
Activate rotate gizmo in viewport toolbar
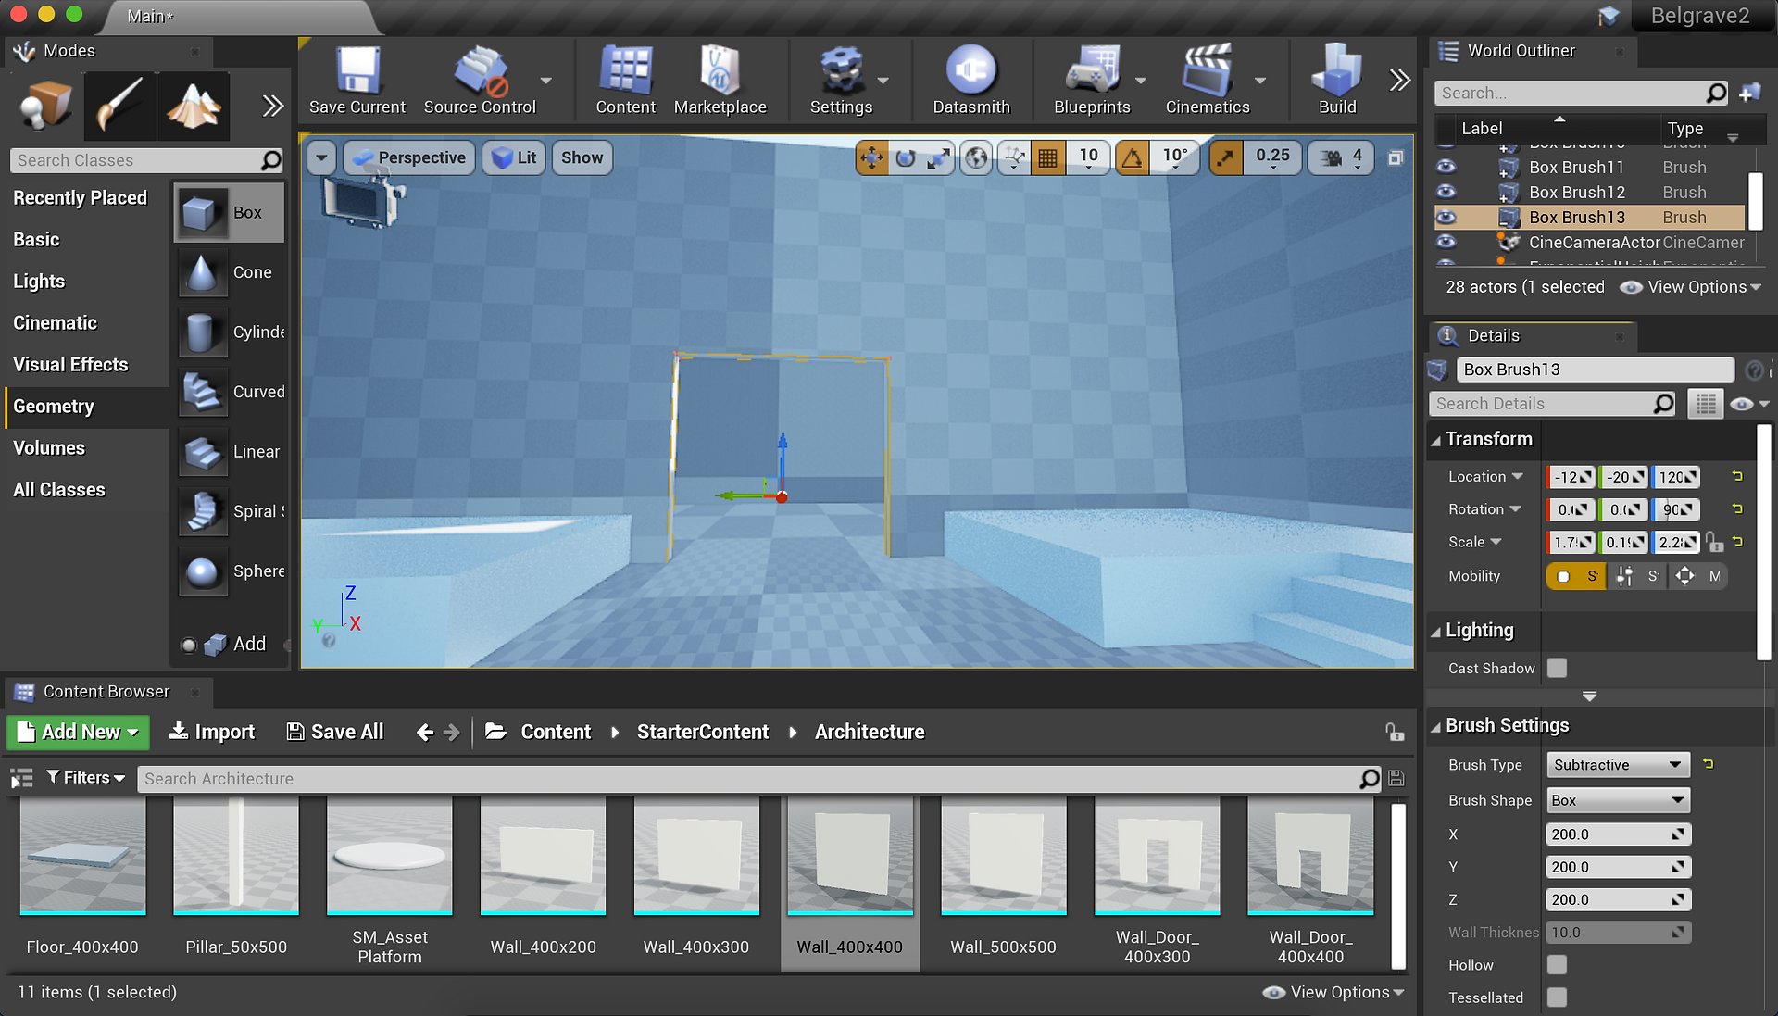pyautogui.click(x=905, y=158)
